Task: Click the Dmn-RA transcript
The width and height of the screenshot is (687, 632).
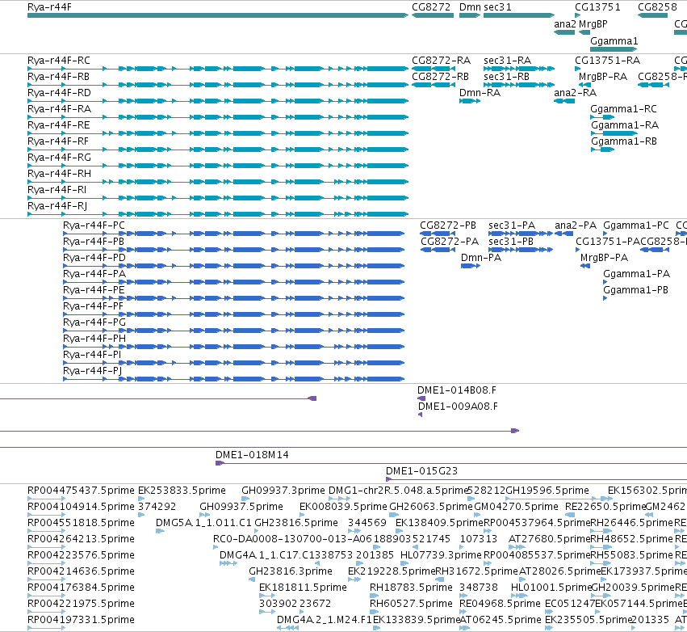Action: pyautogui.click(x=470, y=101)
